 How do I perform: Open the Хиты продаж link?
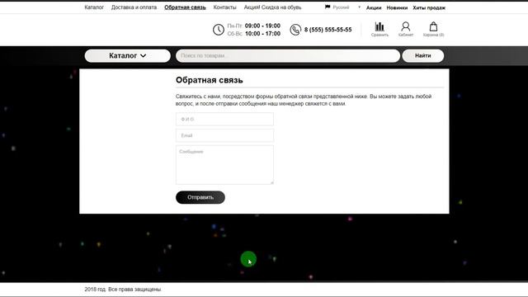pyautogui.click(x=429, y=7)
